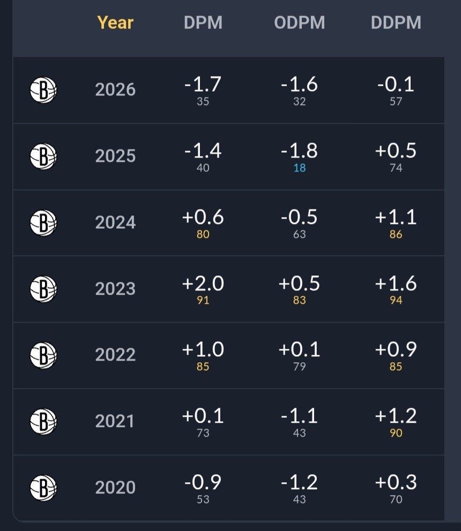
Task: Sort by the ODPM column header
Action: 300,23
